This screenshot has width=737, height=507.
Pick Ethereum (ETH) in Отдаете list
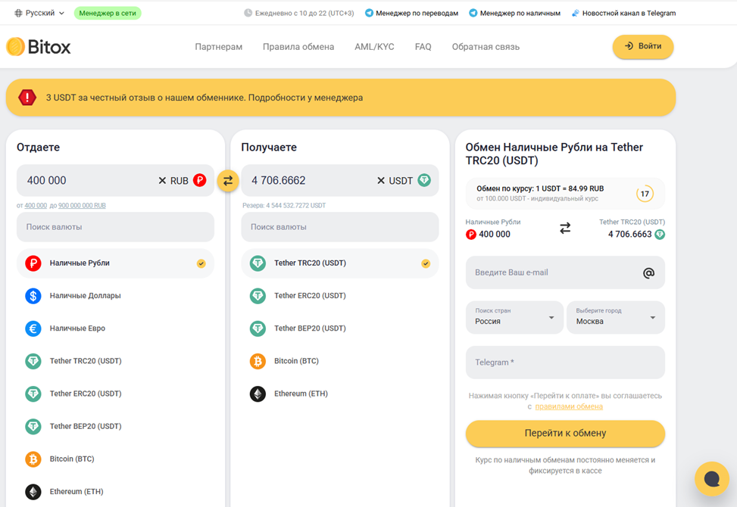[115, 492]
